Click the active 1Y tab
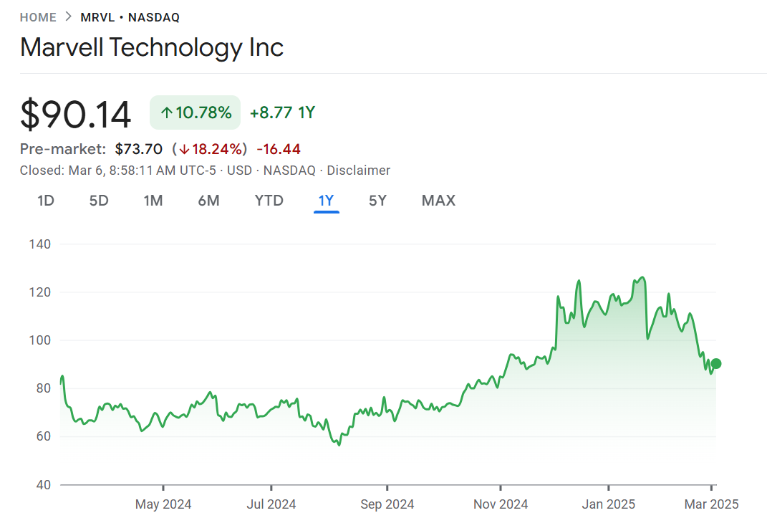The width and height of the screenshot is (767, 523). 326,201
